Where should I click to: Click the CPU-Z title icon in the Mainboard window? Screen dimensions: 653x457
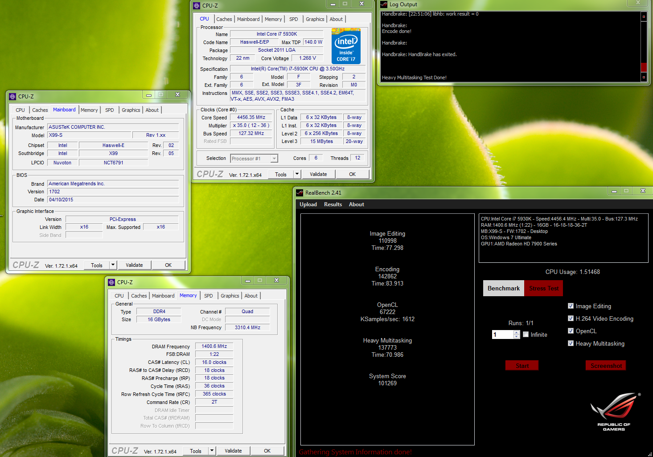12,96
